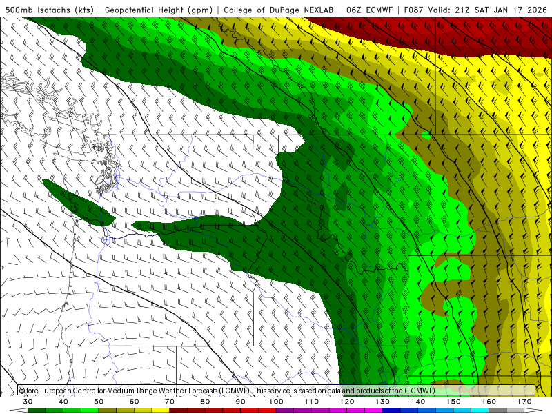Click the 'Valid: 21Z SAT JAN 17 2026' text
Viewport: 552px width, 414px height.
(x=488, y=10)
